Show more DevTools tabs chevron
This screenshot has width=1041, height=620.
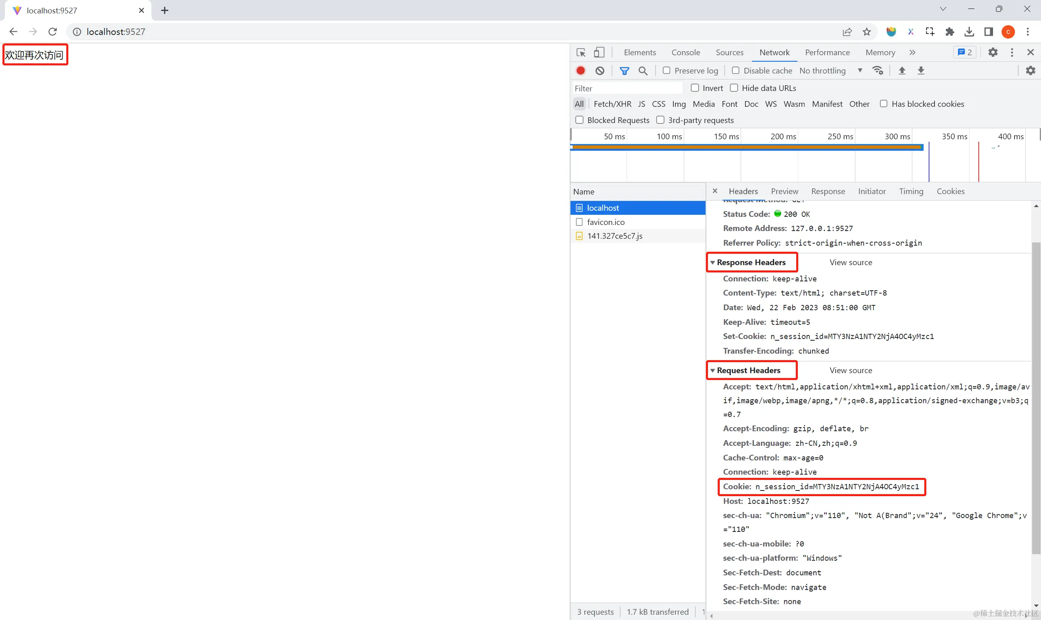point(912,52)
